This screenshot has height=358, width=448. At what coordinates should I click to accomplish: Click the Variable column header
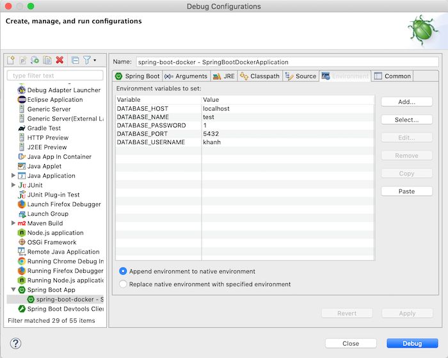click(159, 100)
